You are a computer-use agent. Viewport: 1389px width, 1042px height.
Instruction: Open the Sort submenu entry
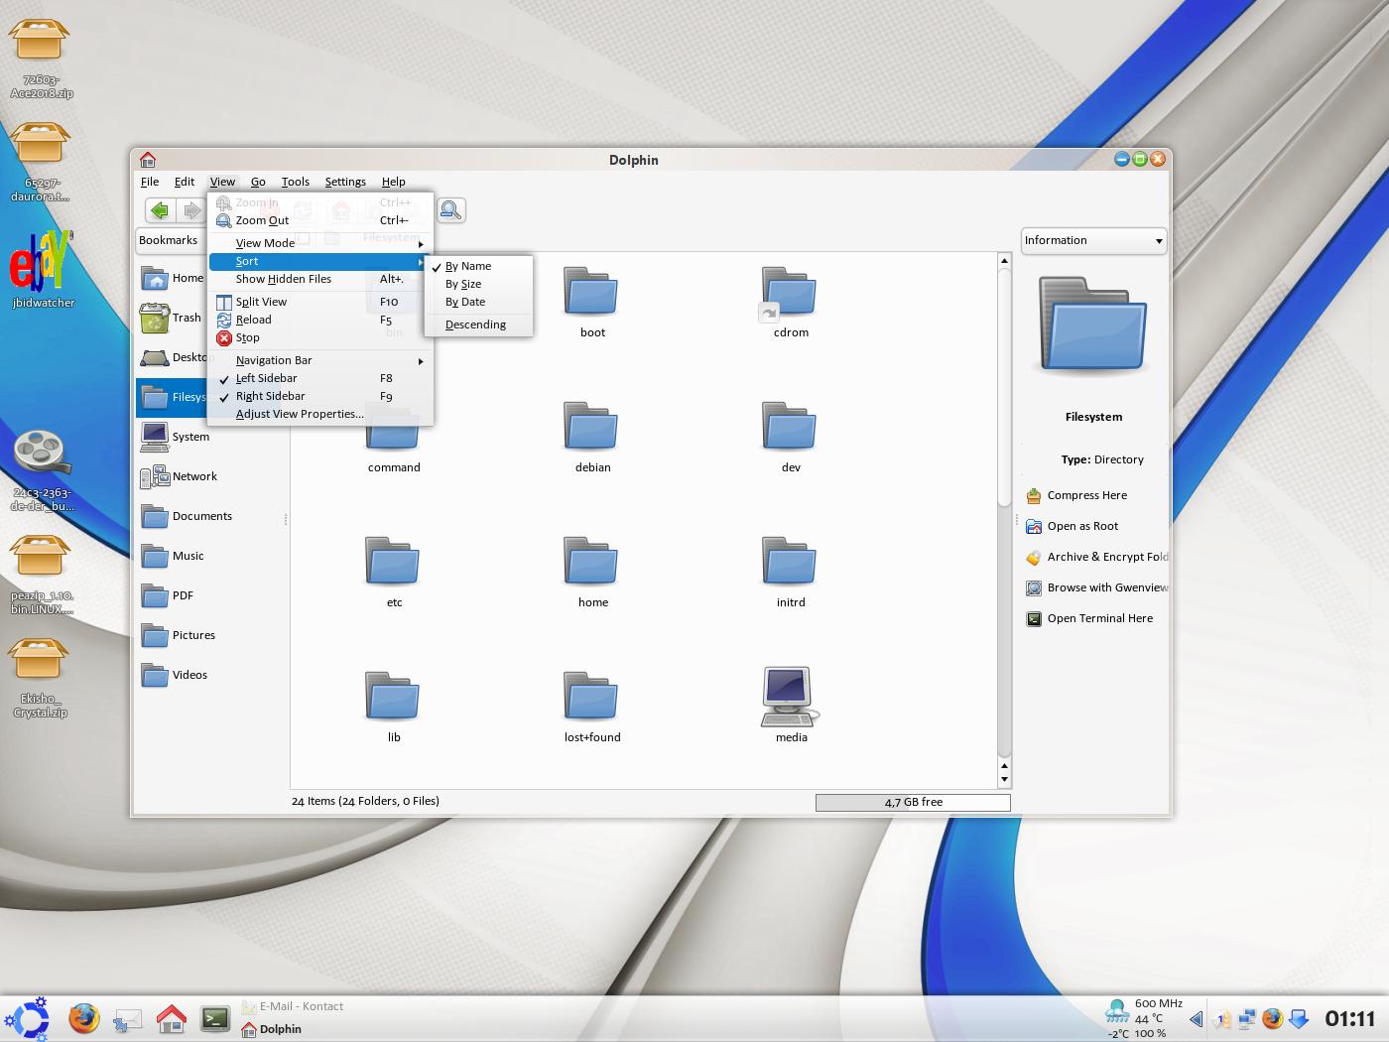pos(320,261)
